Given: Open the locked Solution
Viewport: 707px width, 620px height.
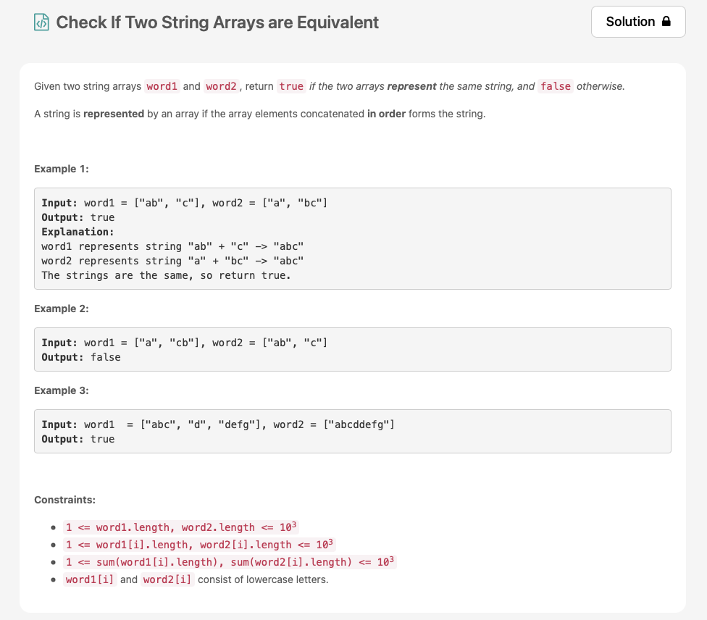Looking at the screenshot, I should pyautogui.click(x=637, y=22).
